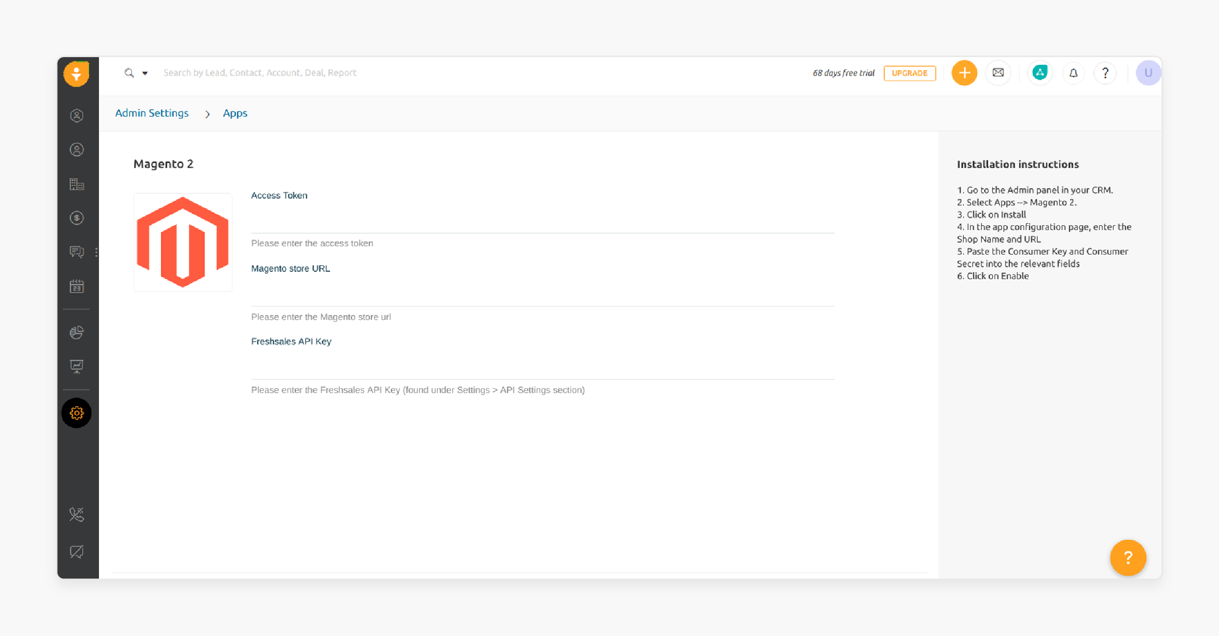Open the Dashboard presentation icon
Image resolution: width=1219 pixels, height=636 pixels.
coord(77,366)
